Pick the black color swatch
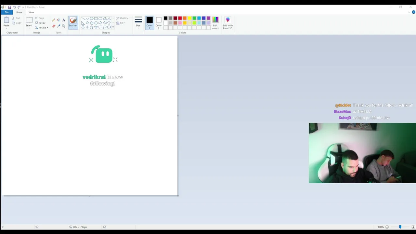The height and width of the screenshot is (234, 416). click(x=166, y=18)
